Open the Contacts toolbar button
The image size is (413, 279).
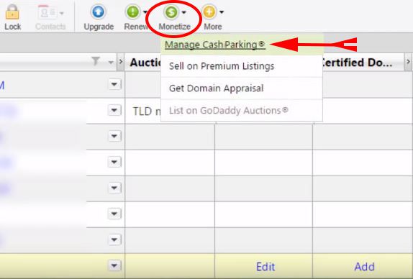coord(50,18)
